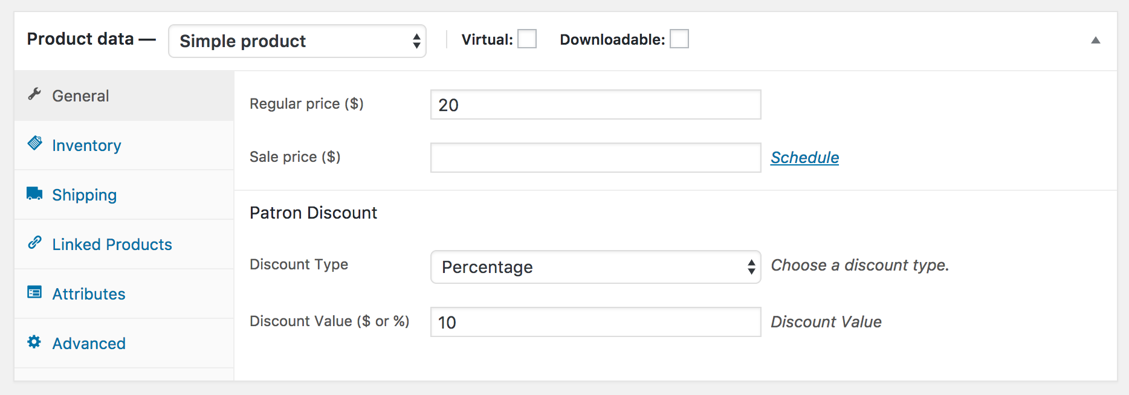Tick the Downloadable checkbox
Viewport: 1129px width, 395px height.
click(x=679, y=39)
